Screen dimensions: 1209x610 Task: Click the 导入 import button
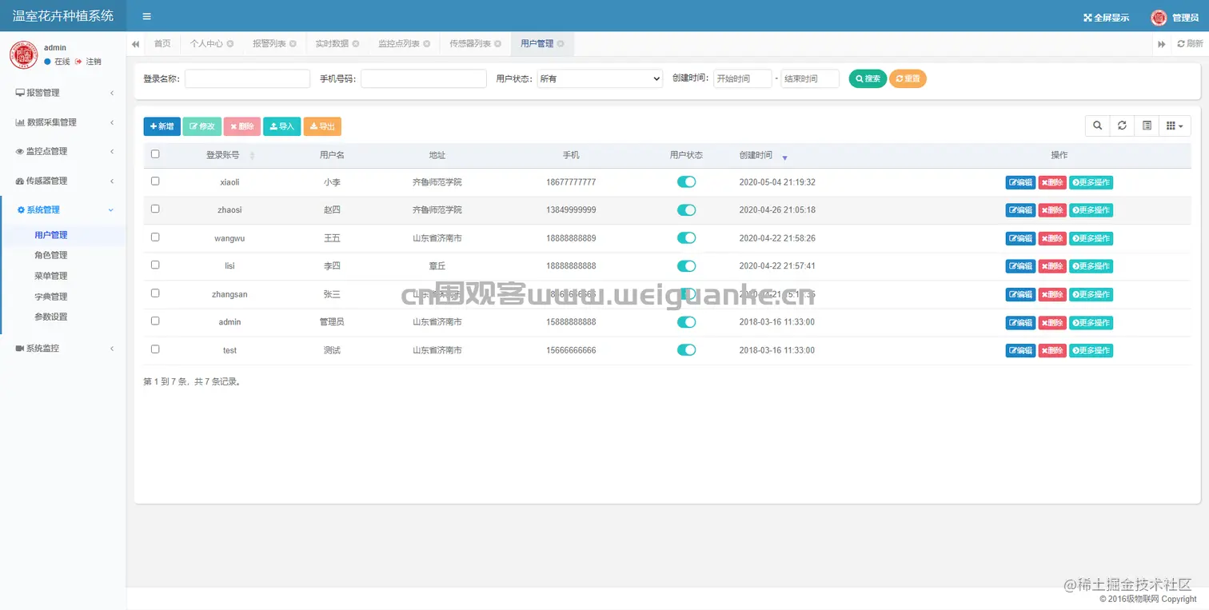coord(281,126)
